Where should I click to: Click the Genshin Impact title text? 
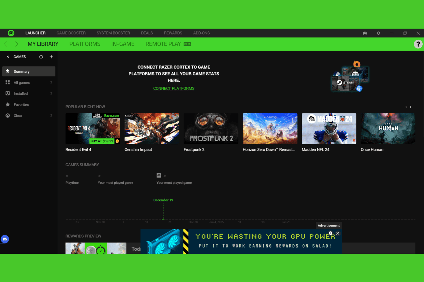click(x=138, y=150)
